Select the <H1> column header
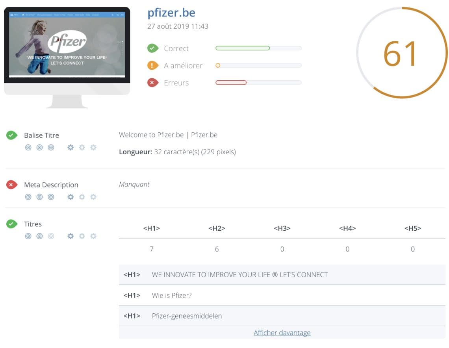 coord(152,228)
